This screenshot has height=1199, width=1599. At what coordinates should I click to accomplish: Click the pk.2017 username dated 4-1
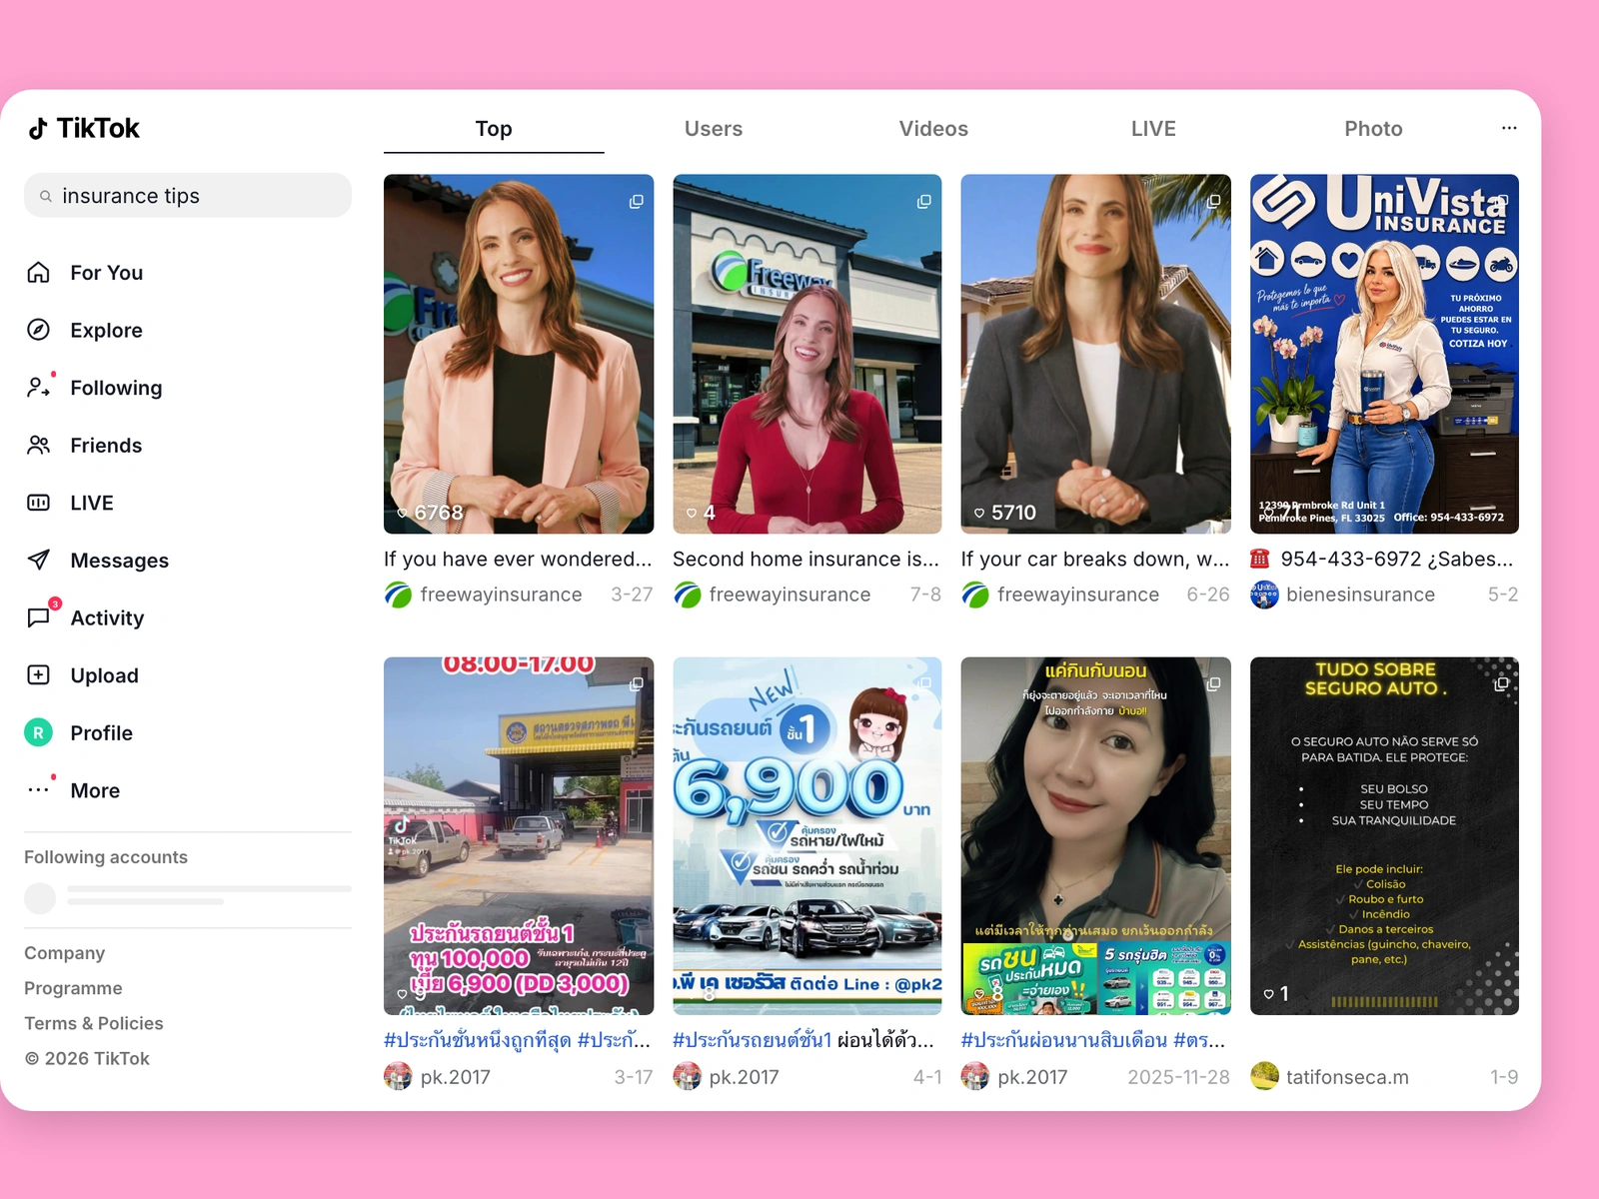click(x=744, y=1077)
